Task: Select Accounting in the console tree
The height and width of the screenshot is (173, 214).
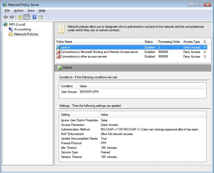Action: 22,29
